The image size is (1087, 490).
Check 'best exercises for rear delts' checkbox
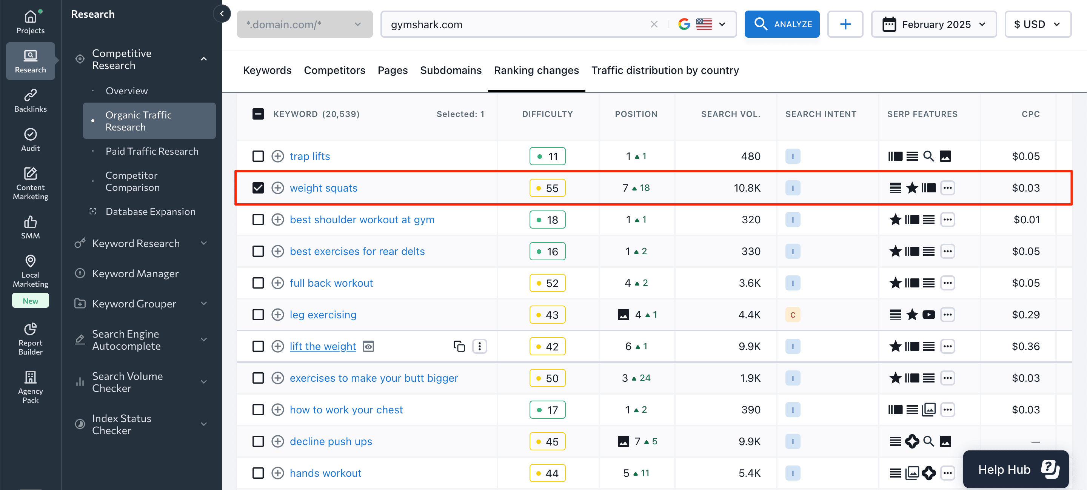[x=258, y=251]
